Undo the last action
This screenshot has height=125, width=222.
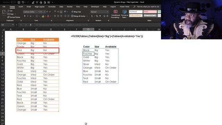(23, 2)
